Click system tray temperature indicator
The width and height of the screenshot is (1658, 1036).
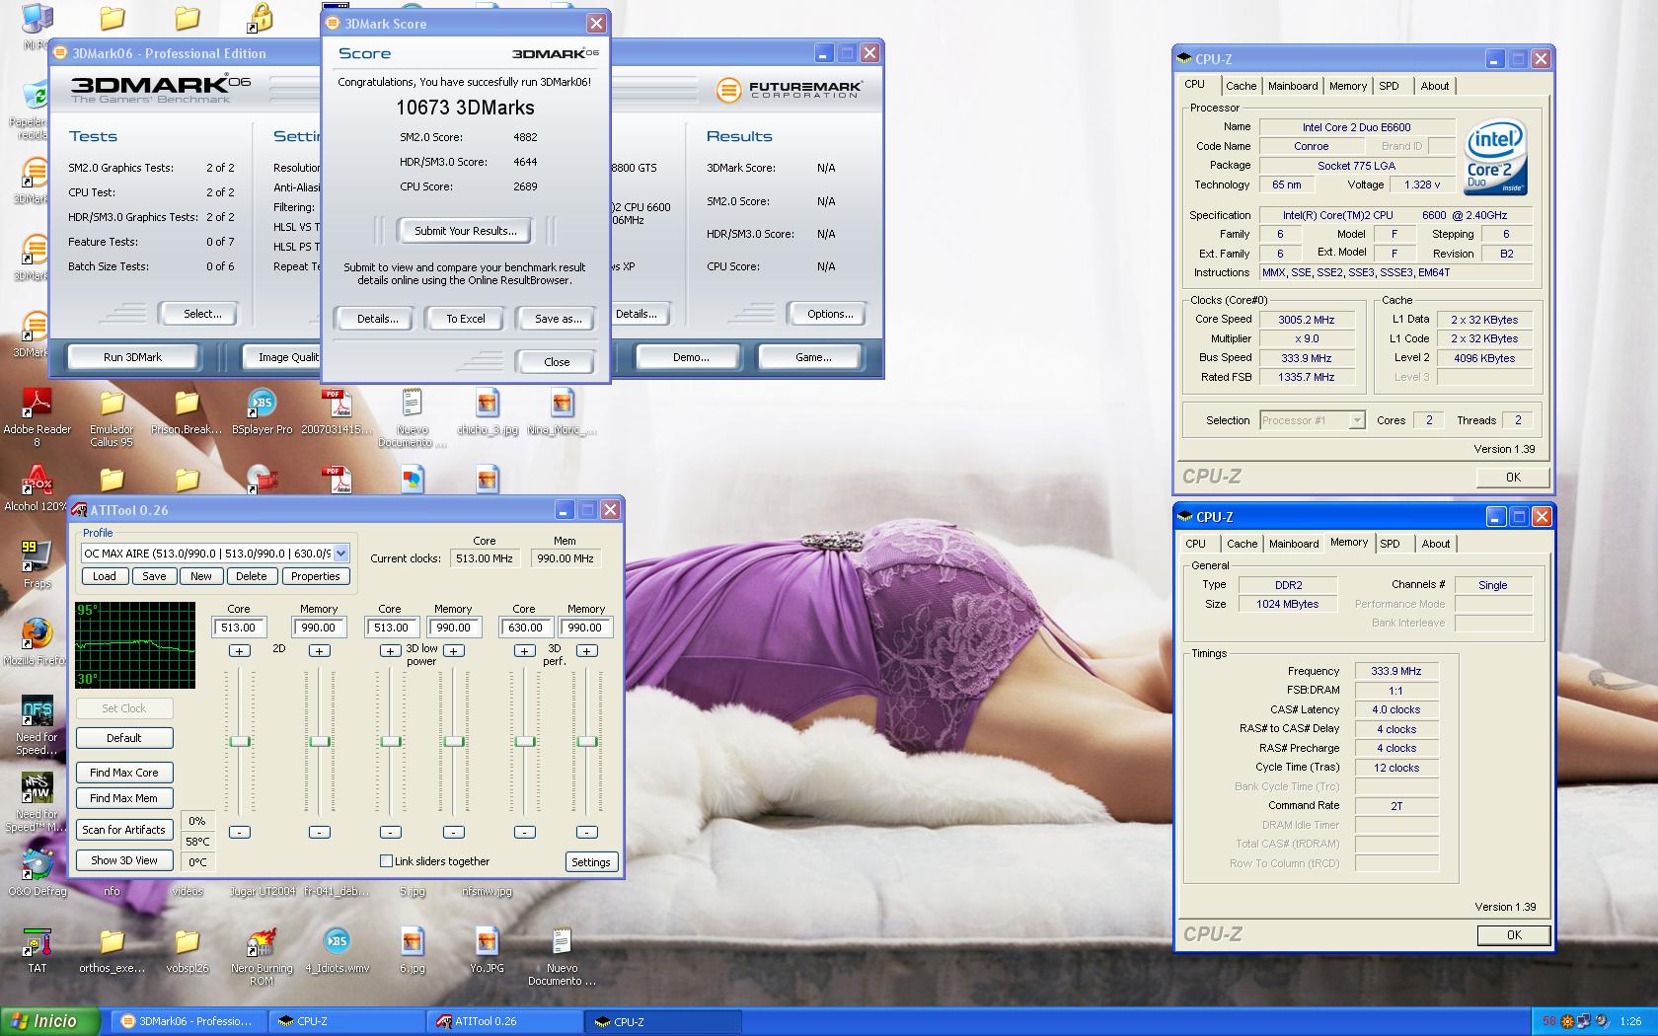1548,1021
